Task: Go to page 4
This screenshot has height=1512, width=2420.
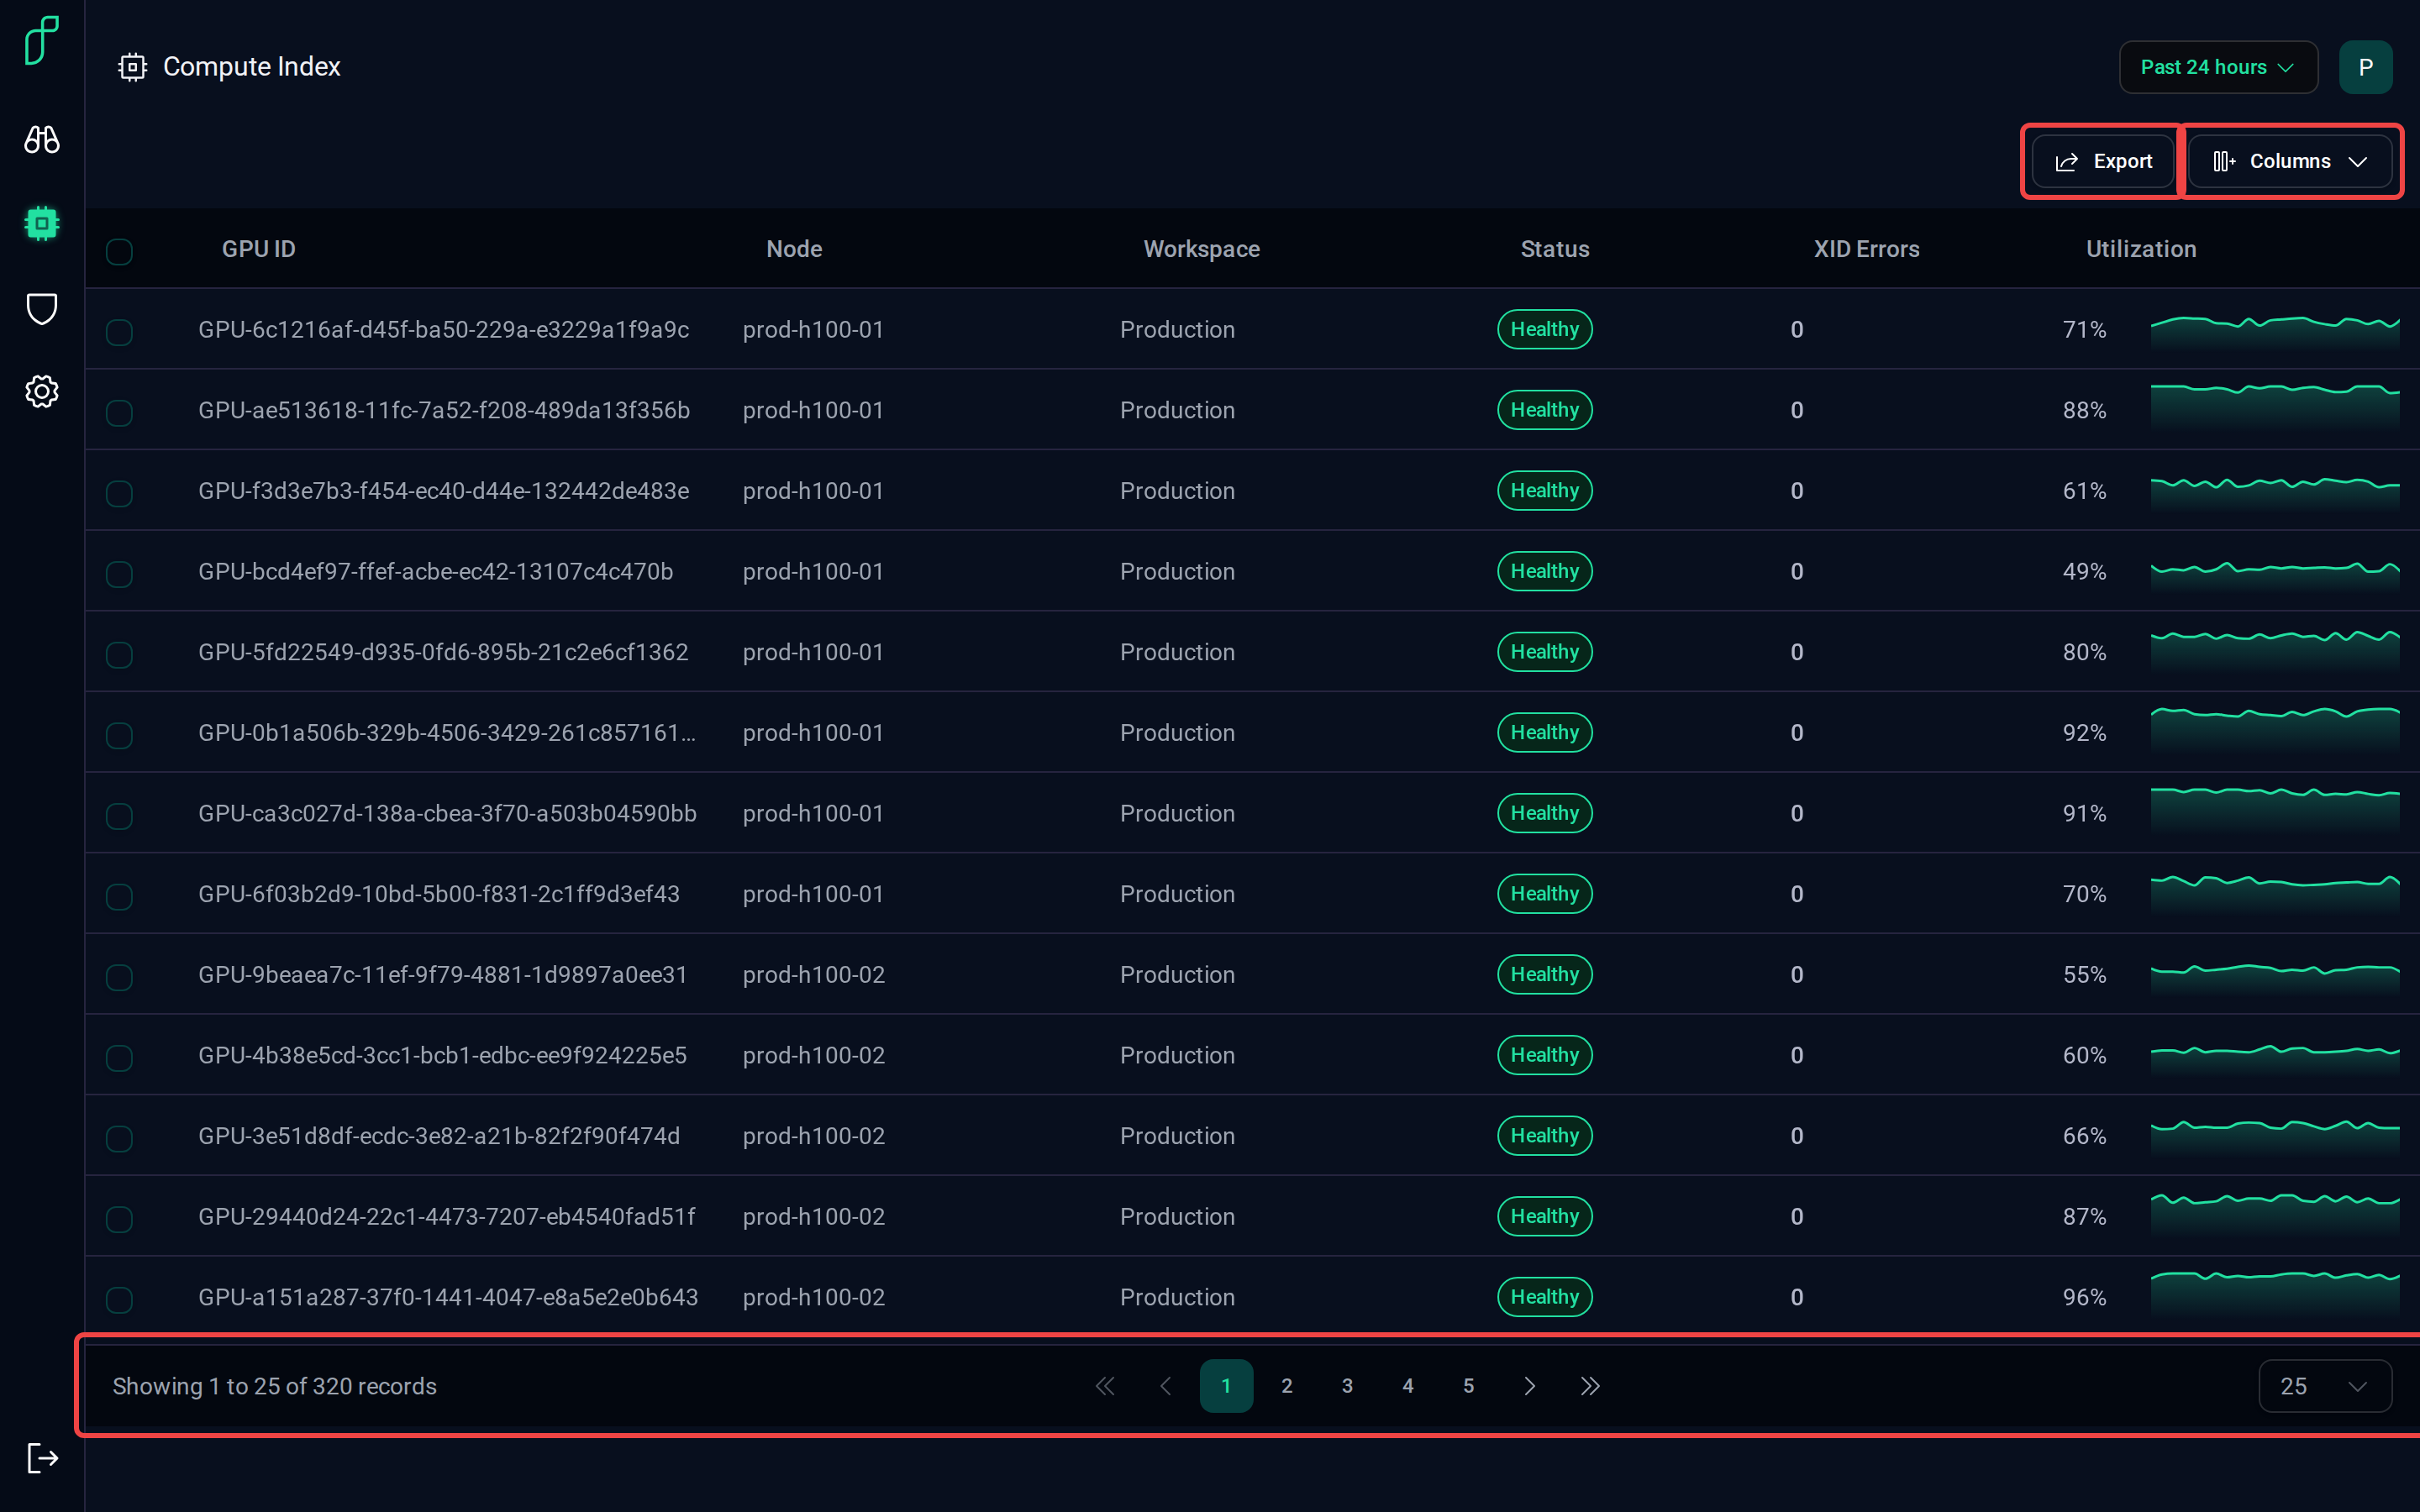Action: 1408,1386
